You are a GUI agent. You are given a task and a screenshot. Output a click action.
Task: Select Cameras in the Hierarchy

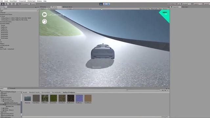click(x=3, y=12)
